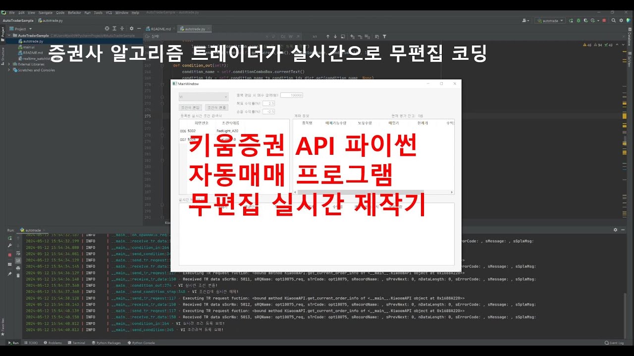Click the debug bug icon in toolbar
The width and height of the screenshot is (634, 356).
click(578, 21)
